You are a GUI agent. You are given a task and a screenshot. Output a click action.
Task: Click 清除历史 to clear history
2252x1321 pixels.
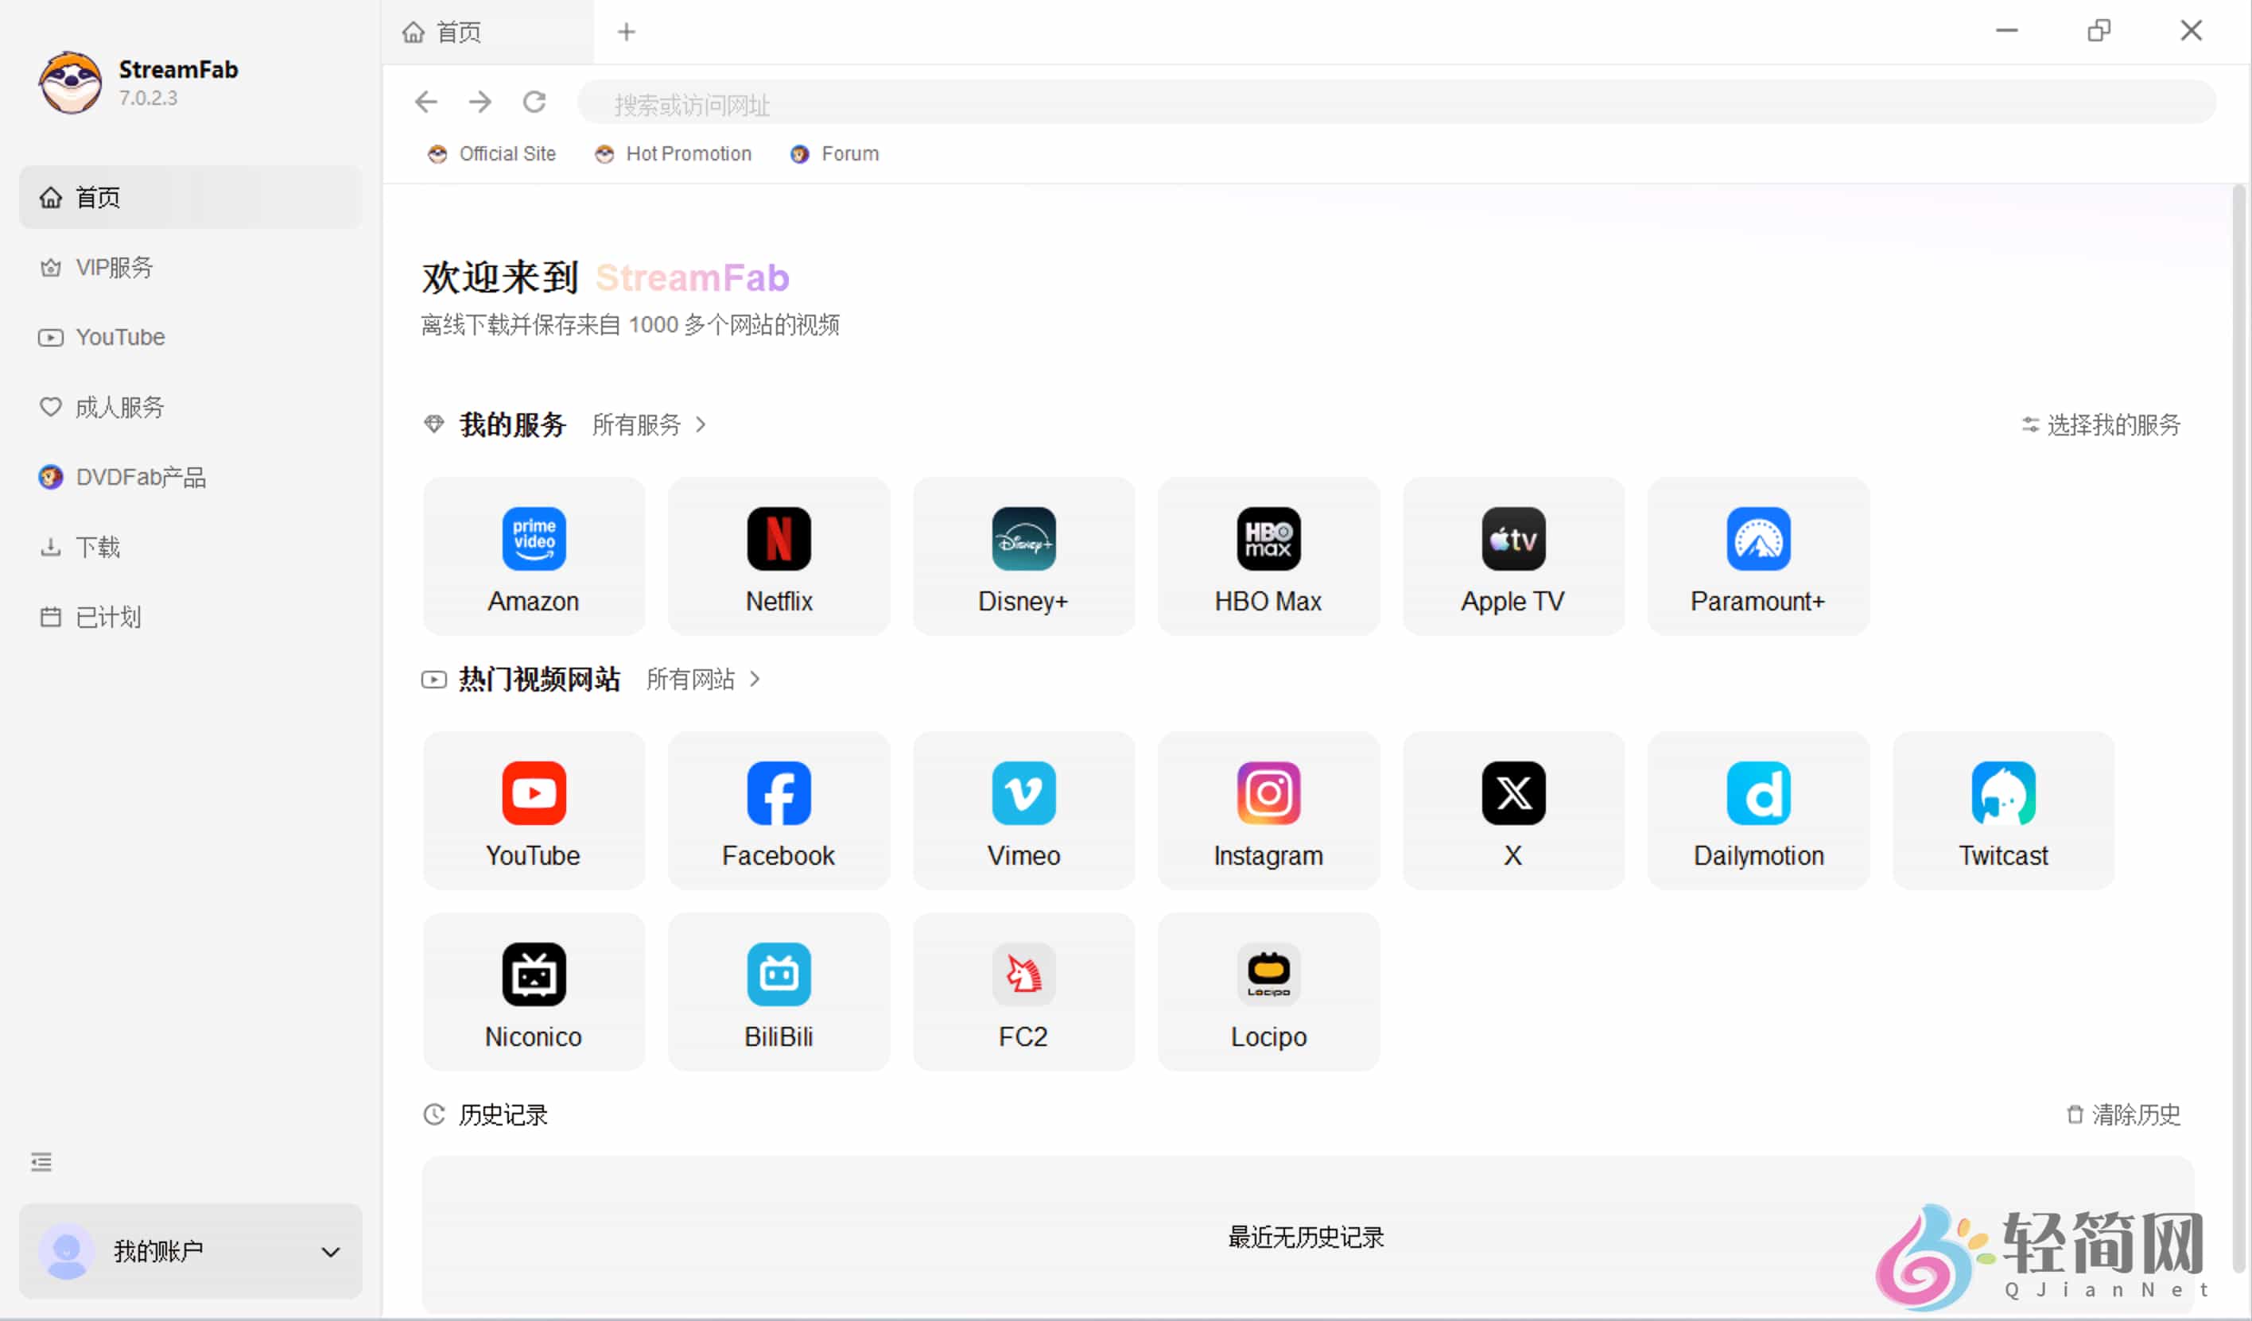click(2123, 1114)
